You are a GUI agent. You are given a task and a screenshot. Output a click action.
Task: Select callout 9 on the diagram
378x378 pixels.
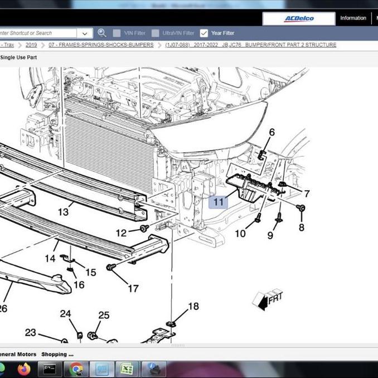click(270, 235)
